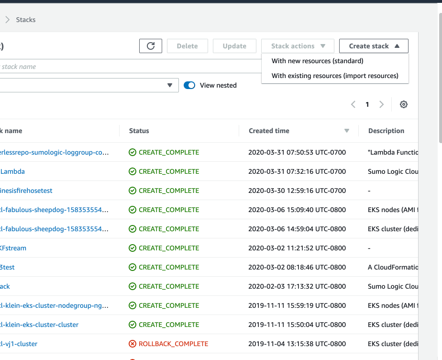Image resolution: width=442 pixels, height=360 pixels.
Task: Open the vj1-cluster stack link
Action: [19, 344]
